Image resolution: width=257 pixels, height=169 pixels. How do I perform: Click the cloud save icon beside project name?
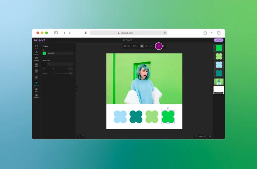pyautogui.click(x=124, y=40)
